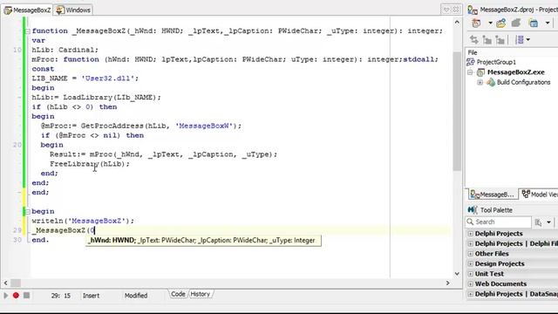558x314 pixels.
Task: Click the Sync arrows icon
Action: 474,40
